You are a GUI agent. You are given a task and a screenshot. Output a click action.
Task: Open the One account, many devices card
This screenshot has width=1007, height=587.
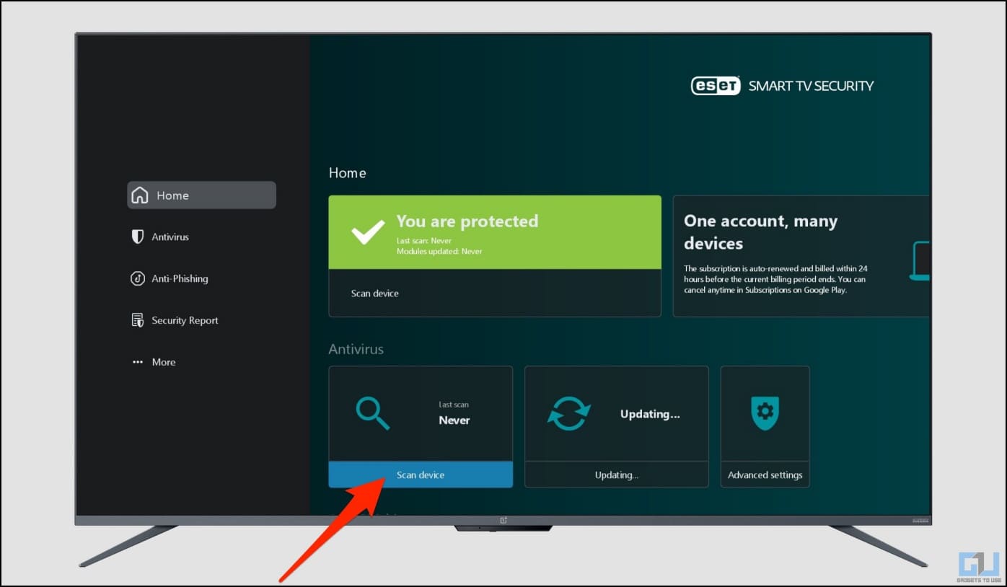(801, 256)
